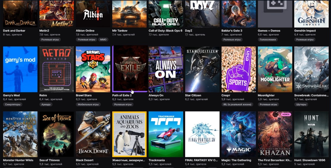Select the Головоломки tag

click(x=268, y=39)
